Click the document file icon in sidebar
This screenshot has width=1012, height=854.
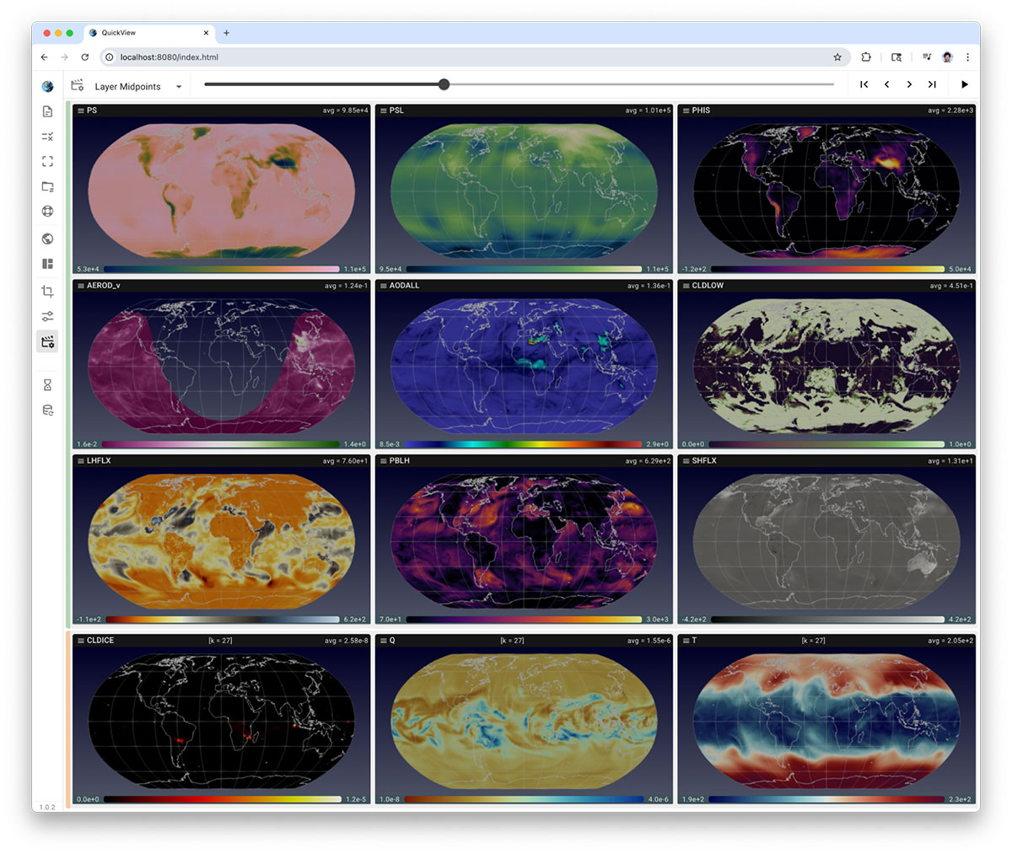(47, 111)
